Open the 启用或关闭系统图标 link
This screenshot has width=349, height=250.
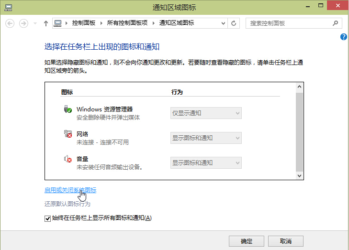point(70,190)
